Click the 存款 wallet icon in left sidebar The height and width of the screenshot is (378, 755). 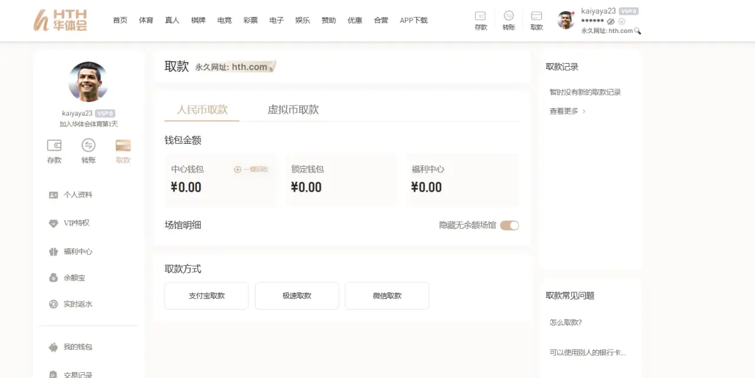click(54, 146)
